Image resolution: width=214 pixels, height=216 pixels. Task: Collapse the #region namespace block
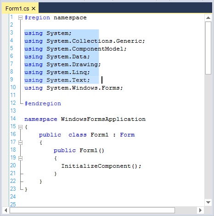point(20,18)
